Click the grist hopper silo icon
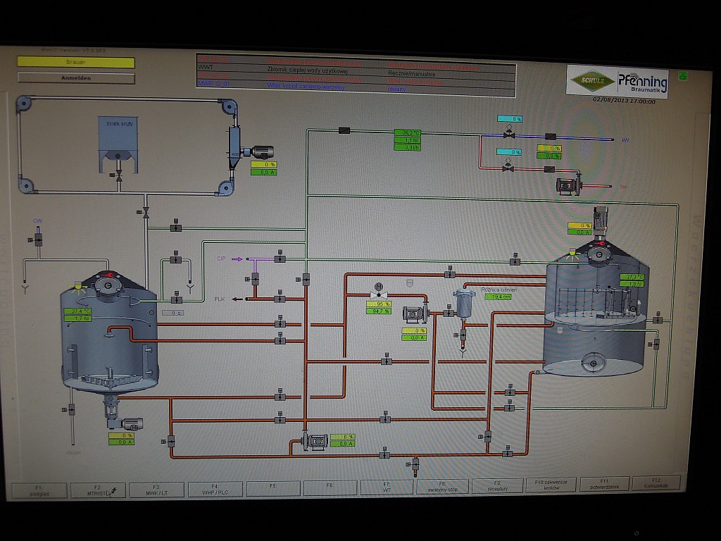 click(118, 144)
